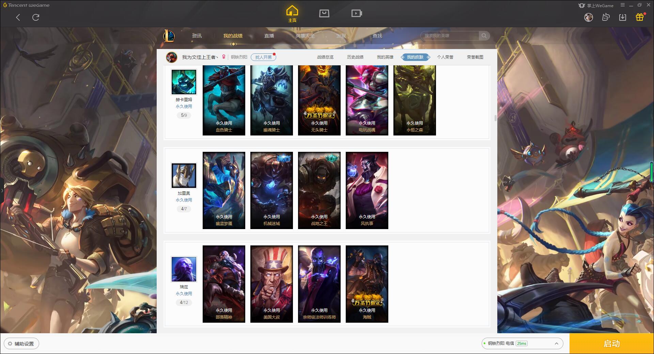Open the share/forward icon in top bar
654x354 pixels.
(x=606, y=17)
